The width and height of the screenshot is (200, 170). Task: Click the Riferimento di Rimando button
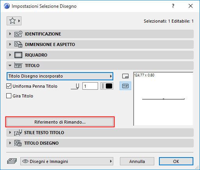(60, 122)
